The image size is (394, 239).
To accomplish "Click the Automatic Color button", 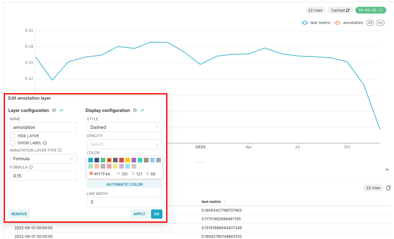I will [x=124, y=184].
